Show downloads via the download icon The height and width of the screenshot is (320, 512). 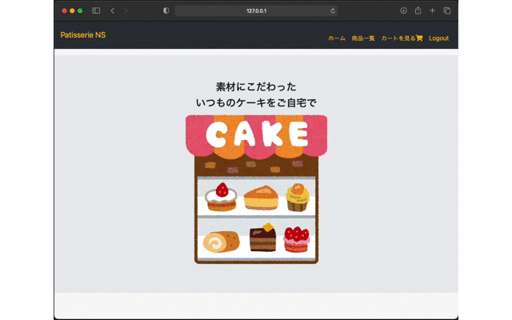pos(403,10)
